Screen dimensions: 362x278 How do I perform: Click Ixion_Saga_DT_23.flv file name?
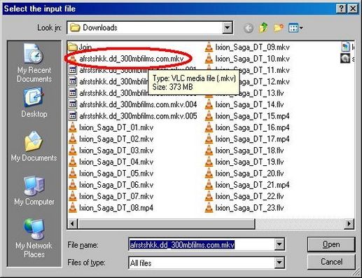click(249, 207)
